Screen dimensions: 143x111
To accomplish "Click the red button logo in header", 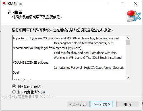I will click(134, 16).
